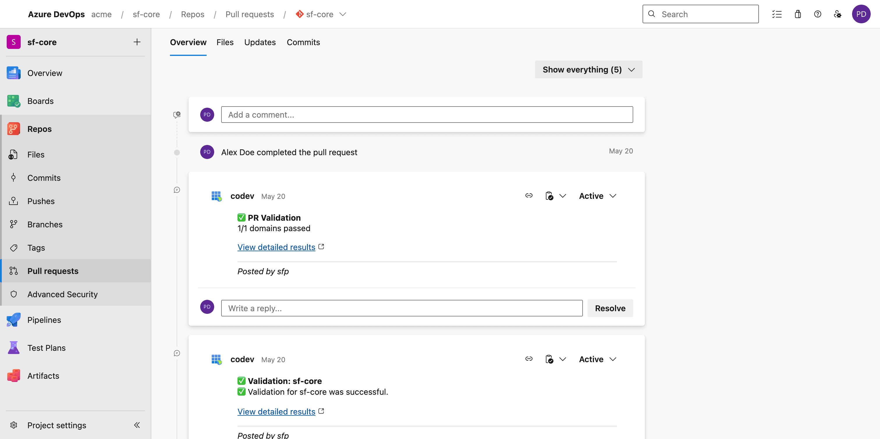Click sf-core project breadcrumb after acme
This screenshot has height=439, width=880.
pos(146,14)
